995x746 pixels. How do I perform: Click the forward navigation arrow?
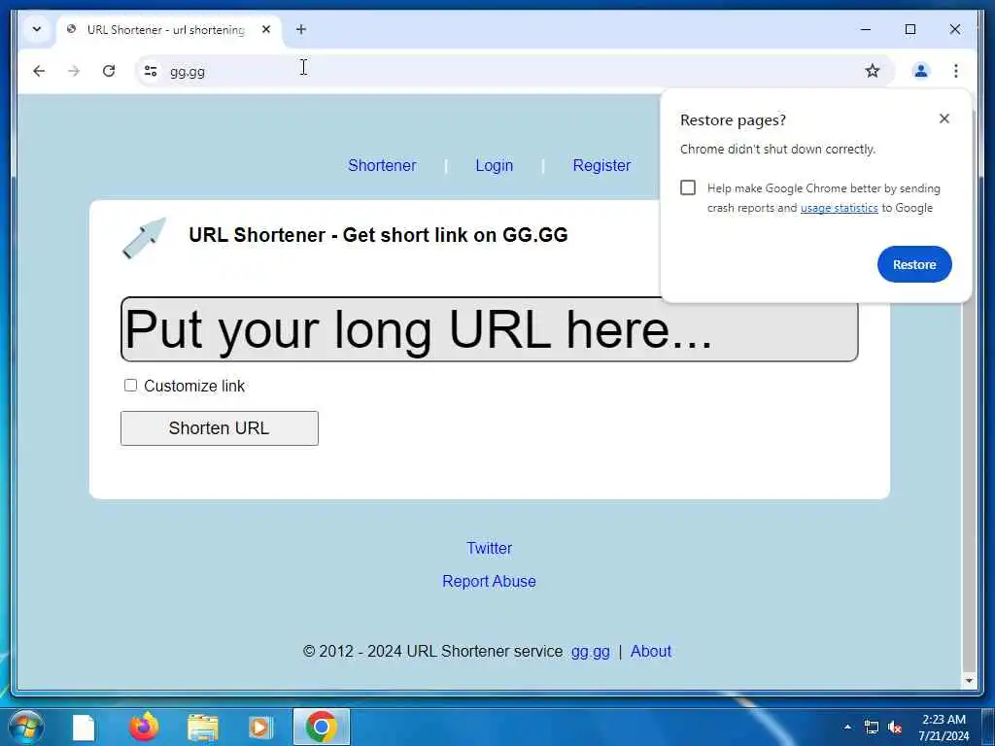pyautogui.click(x=74, y=71)
